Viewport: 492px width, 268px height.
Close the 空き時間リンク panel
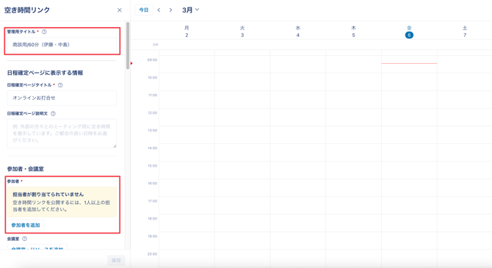coord(120,10)
